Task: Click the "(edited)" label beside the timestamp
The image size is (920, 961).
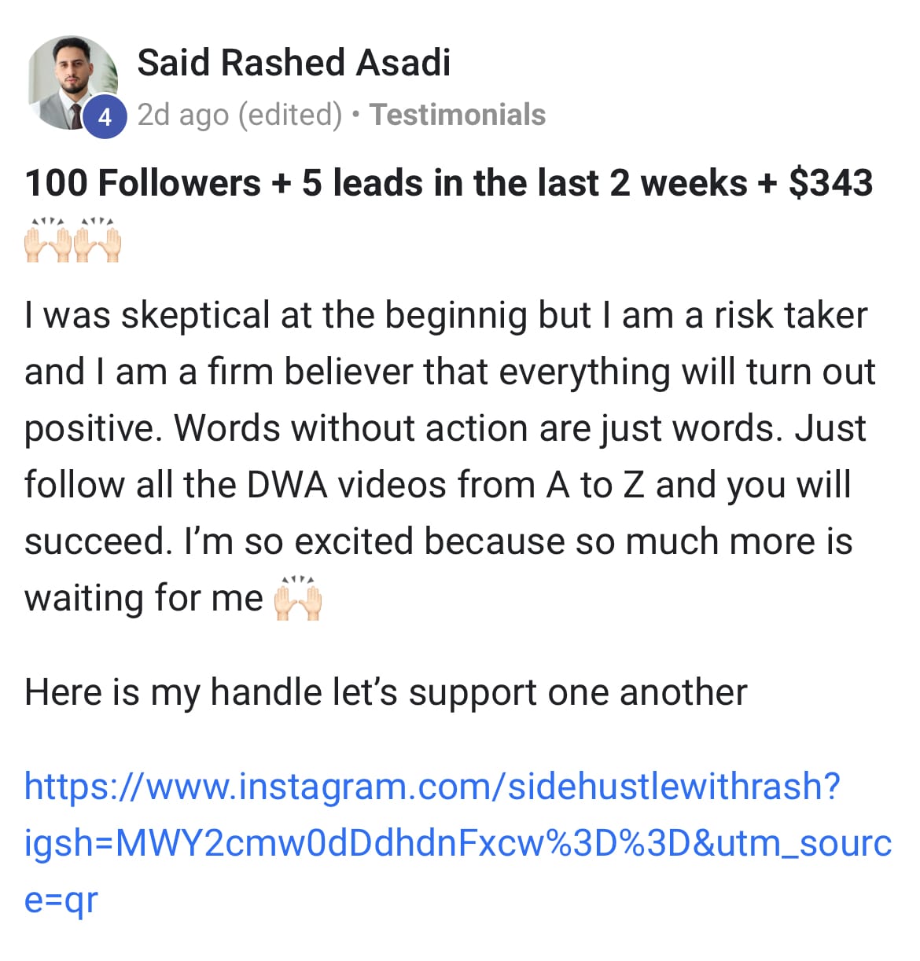Action: click(x=289, y=115)
